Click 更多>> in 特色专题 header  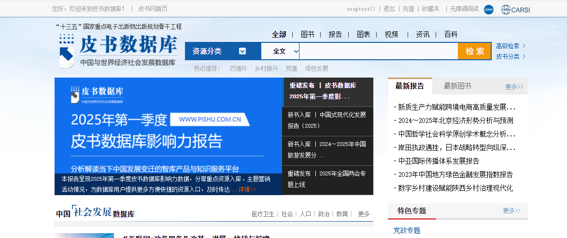pos(511,211)
